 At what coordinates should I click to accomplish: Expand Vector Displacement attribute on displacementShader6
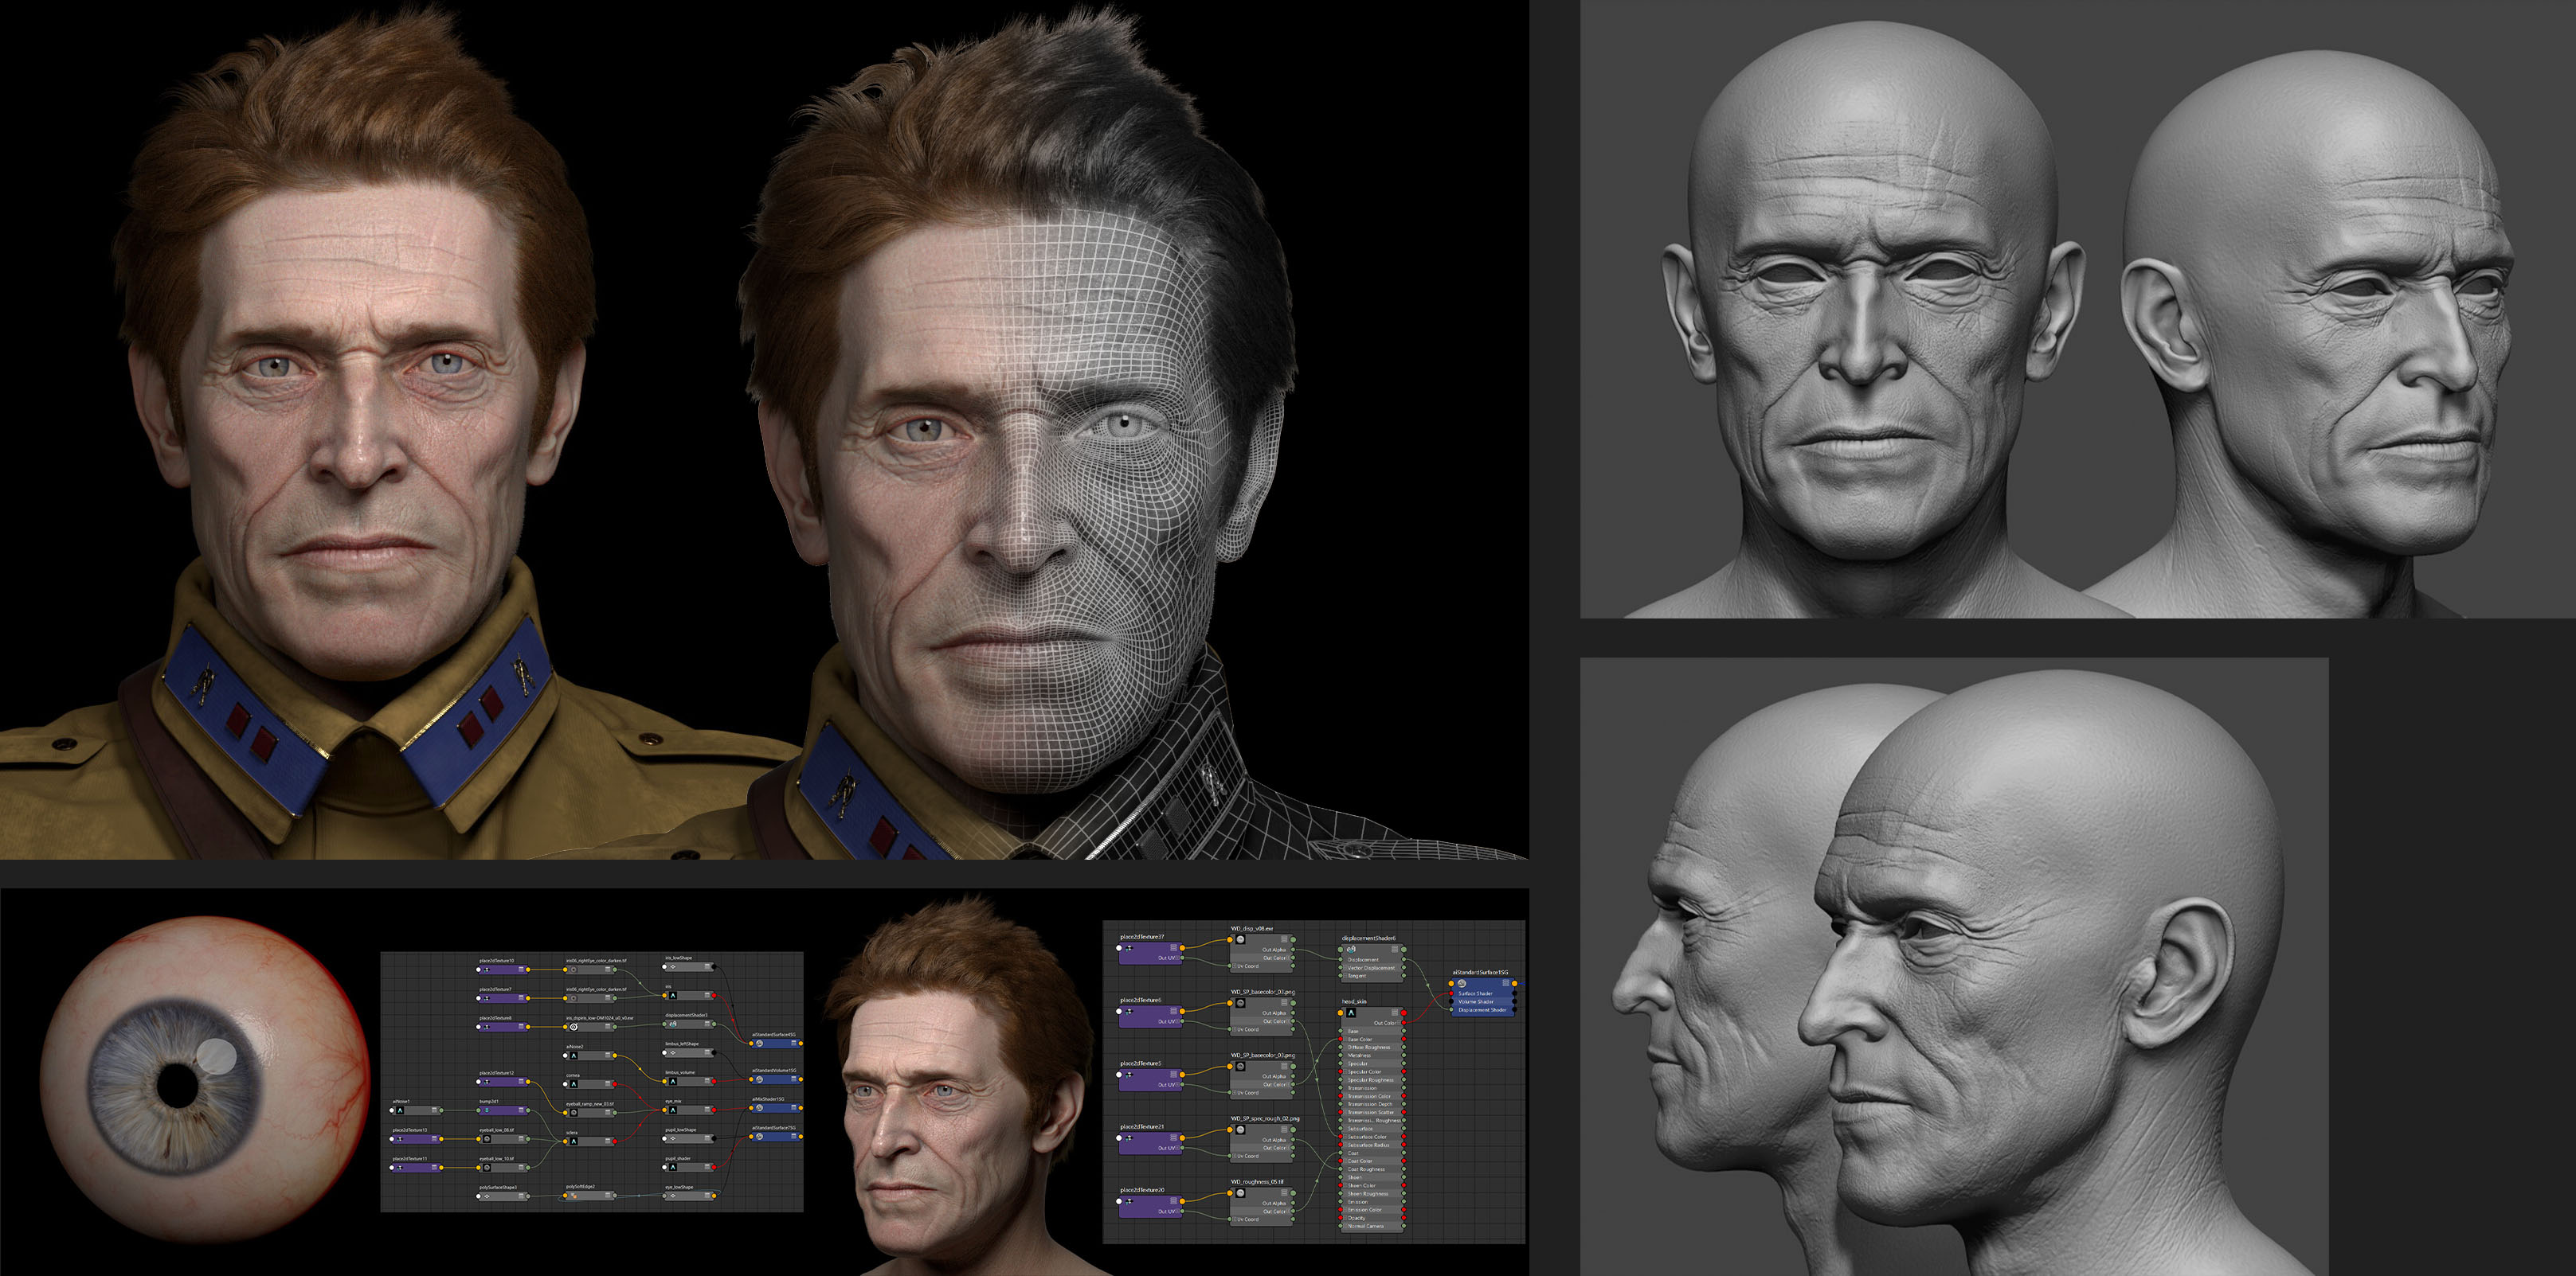[x=1346, y=968]
